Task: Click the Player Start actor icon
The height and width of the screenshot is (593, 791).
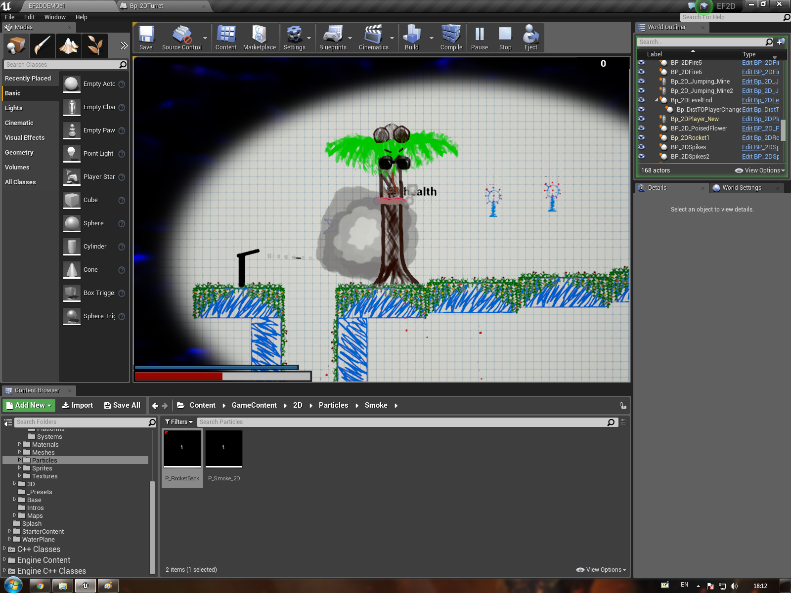Action: click(72, 177)
